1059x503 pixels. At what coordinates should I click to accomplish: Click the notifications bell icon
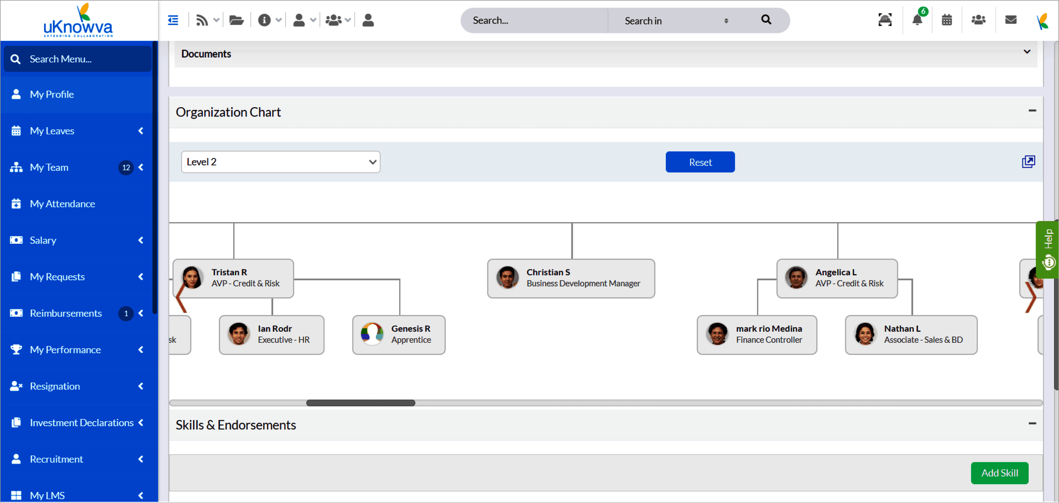click(x=917, y=20)
